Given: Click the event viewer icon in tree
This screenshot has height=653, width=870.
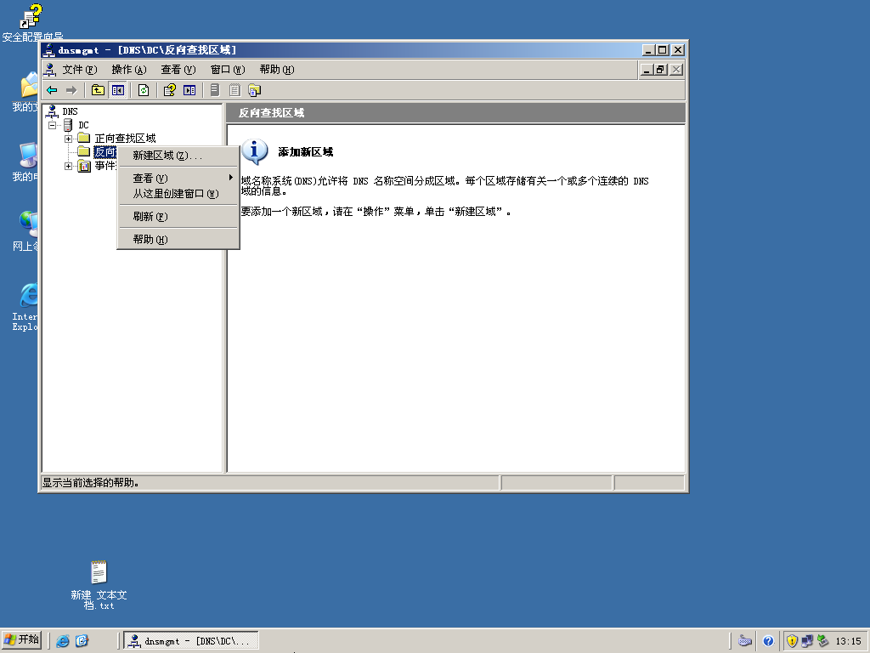Looking at the screenshot, I should [84, 166].
